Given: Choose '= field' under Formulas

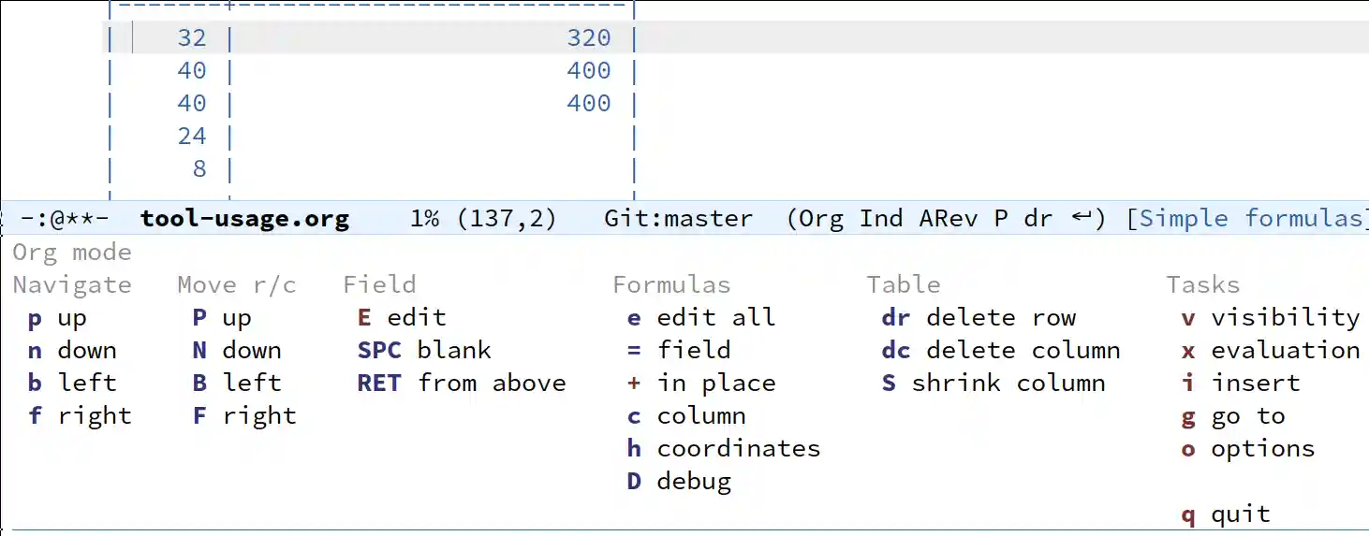Looking at the screenshot, I should [x=679, y=351].
